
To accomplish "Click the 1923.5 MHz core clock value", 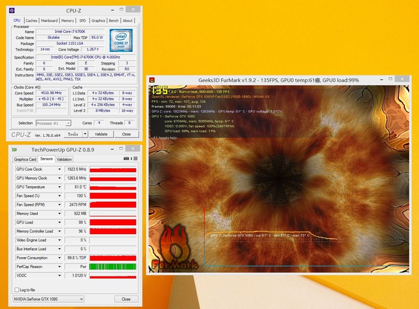I will pos(76,169).
